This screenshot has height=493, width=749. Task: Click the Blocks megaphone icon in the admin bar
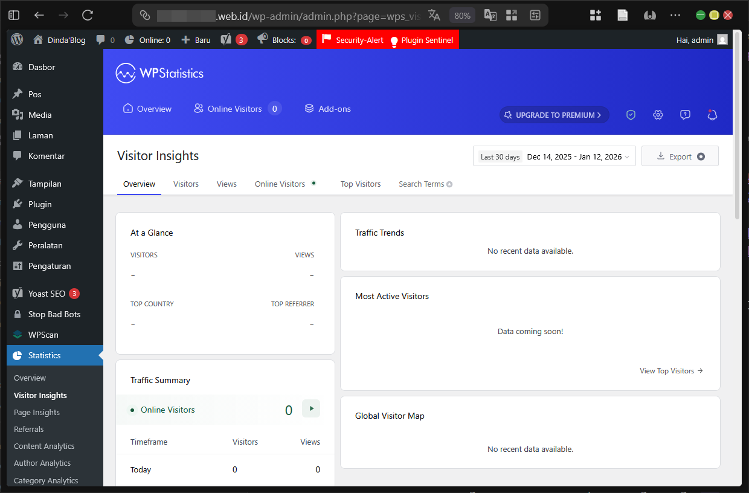(262, 39)
